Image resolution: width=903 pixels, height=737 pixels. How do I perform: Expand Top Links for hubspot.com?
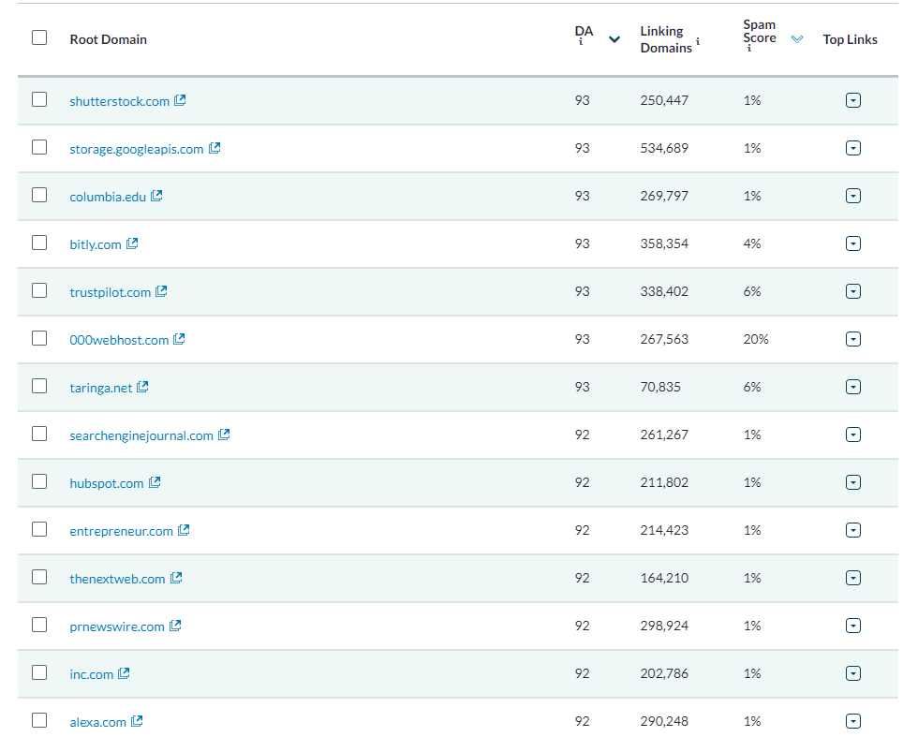tap(853, 482)
